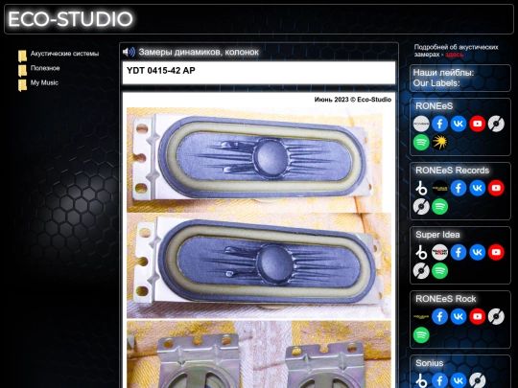Viewport: 518px width, 388px height.
Task: Click the Sonius label title
Action: tap(429, 363)
